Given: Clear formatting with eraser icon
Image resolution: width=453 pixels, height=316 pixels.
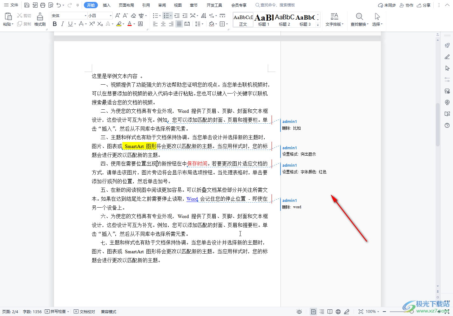Looking at the screenshot, I should 133,16.
